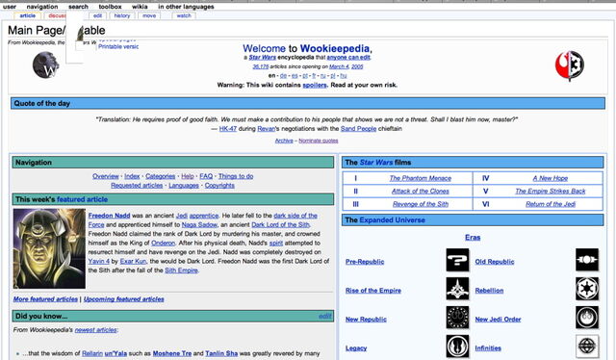
Task: Open the quote Archive link
Action: click(x=284, y=141)
